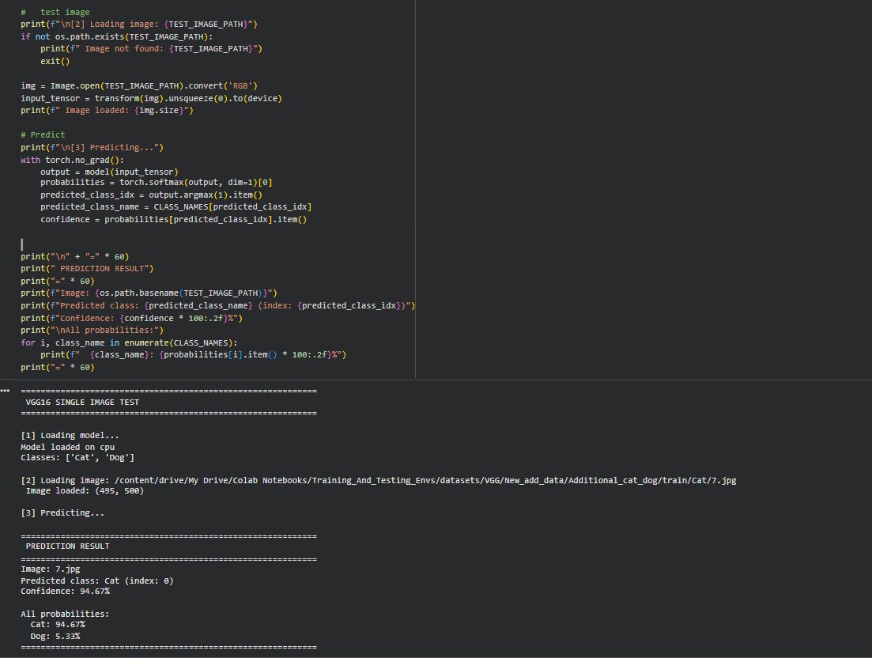872x658 pixels.
Task: Click 'predicted_class_name = CLASS_NAMES[...]' line
Action: (x=176, y=207)
